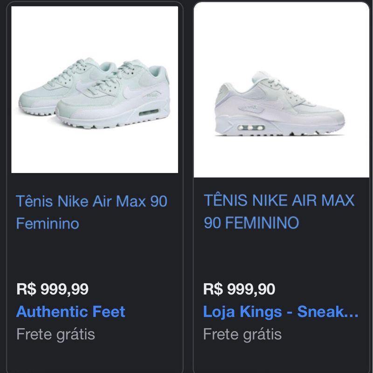Screen dimensions: 373x373
Task: Click the blank area below the Loja Kings title
Action: click(x=282, y=256)
